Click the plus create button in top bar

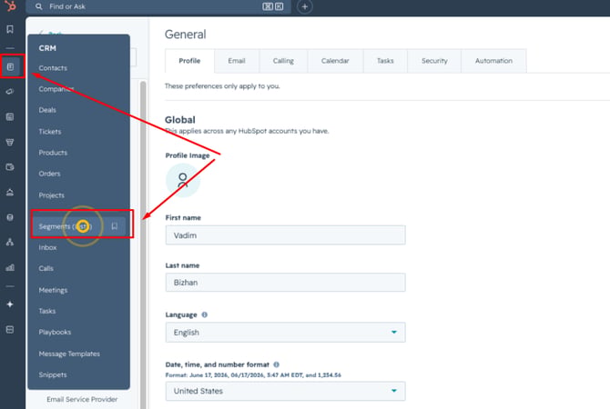305,6
